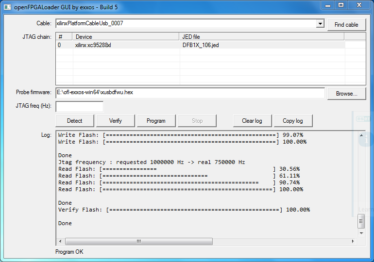This screenshot has width=374, height=262.
Task: Click the log scroll left arrow
Action: (x=60, y=241)
